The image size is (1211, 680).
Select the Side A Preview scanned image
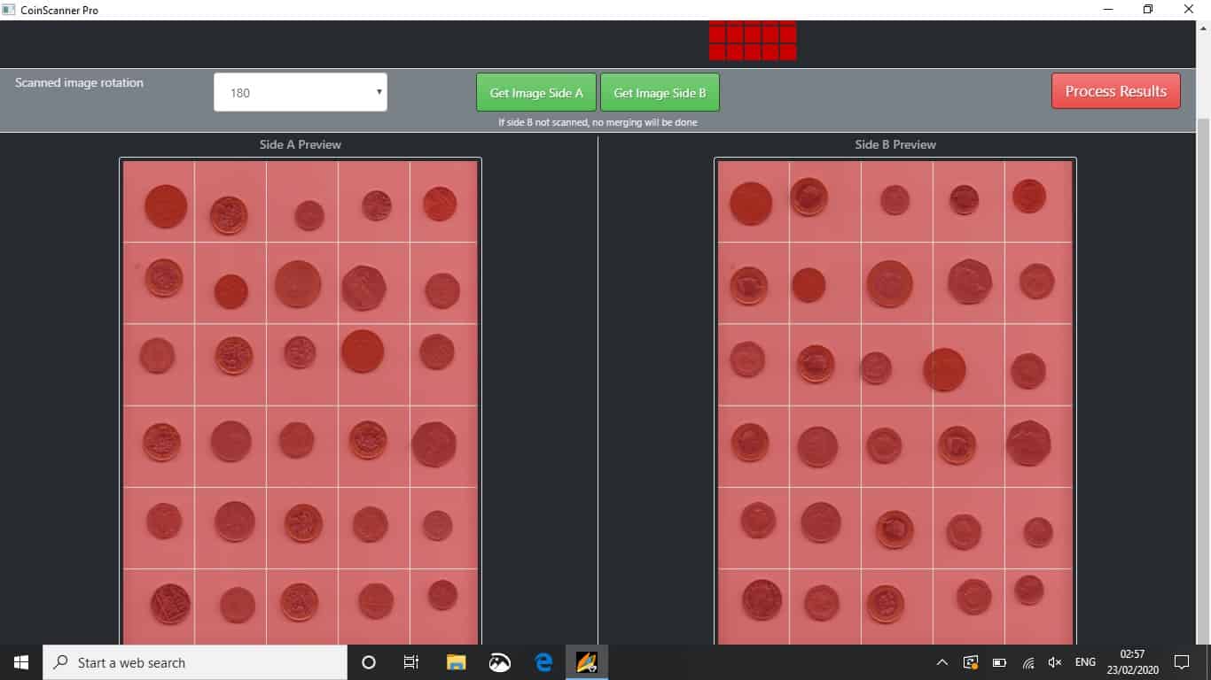pos(301,401)
